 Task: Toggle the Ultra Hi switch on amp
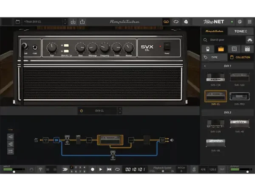[x=66, y=45]
